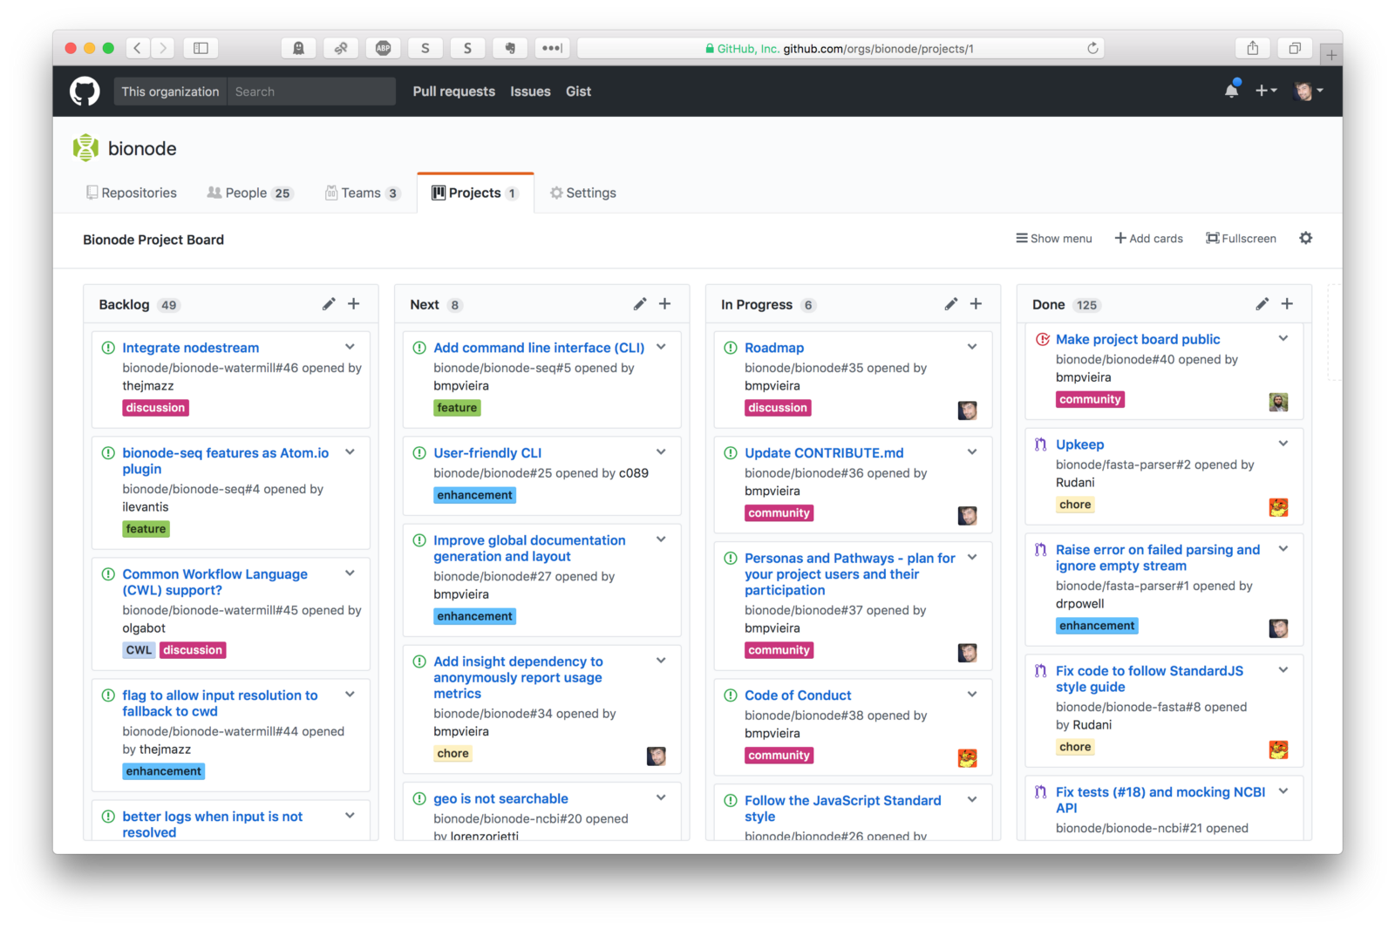Open the project board settings gear
The width and height of the screenshot is (1395, 929).
1305,238
